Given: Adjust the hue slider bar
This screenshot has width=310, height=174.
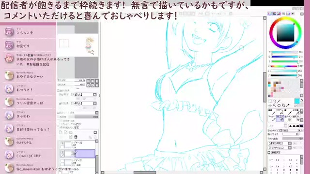Looking at the screenshot, I should (284, 66).
